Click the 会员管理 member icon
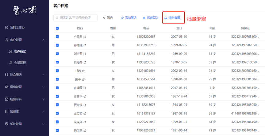The width and height of the screenshot is (265, 136). tap(11, 63)
